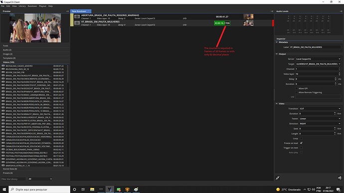Open the Preview panel options icon
Screen dimensions: 344x193
point(67,11)
